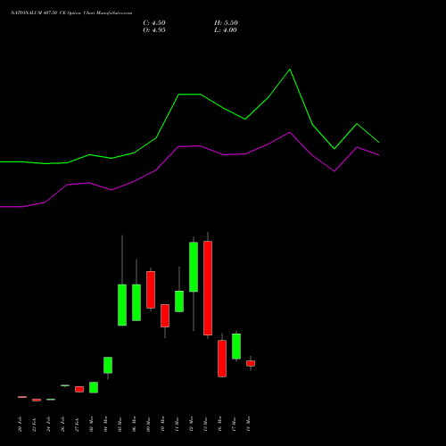The width and height of the screenshot is (446, 446).
Task: Click the 12 Mar date label
Action: click(191, 425)
